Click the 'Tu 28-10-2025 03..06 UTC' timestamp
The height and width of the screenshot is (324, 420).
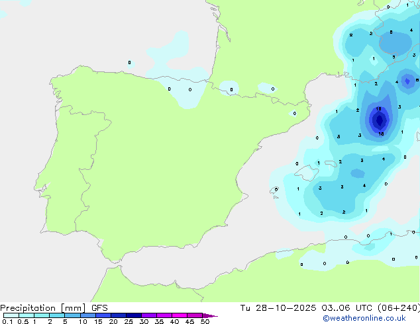(x=306, y=308)
